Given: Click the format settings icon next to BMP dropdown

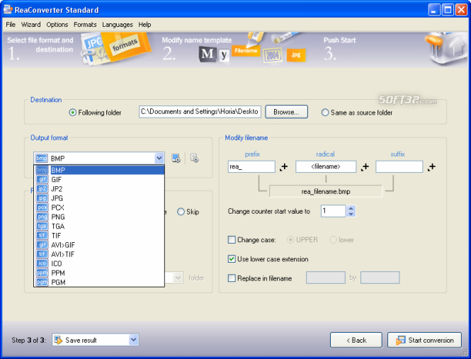Looking at the screenshot, I should click(176, 158).
